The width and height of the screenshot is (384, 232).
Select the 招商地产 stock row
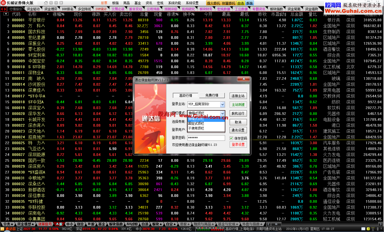click(x=192, y=137)
